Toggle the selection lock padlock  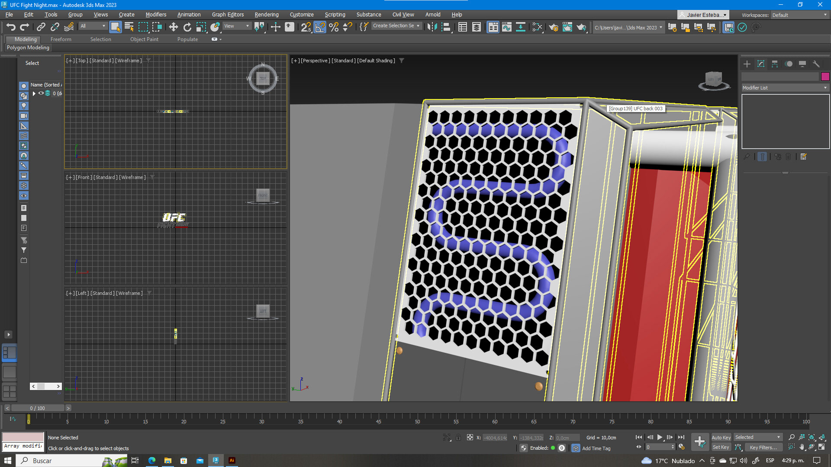(x=458, y=438)
